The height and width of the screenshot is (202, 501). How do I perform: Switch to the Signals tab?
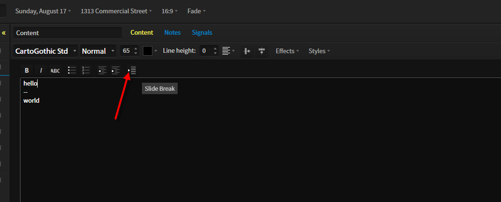tap(202, 32)
